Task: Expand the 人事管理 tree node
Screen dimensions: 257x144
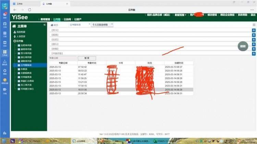Action: (x=21, y=36)
